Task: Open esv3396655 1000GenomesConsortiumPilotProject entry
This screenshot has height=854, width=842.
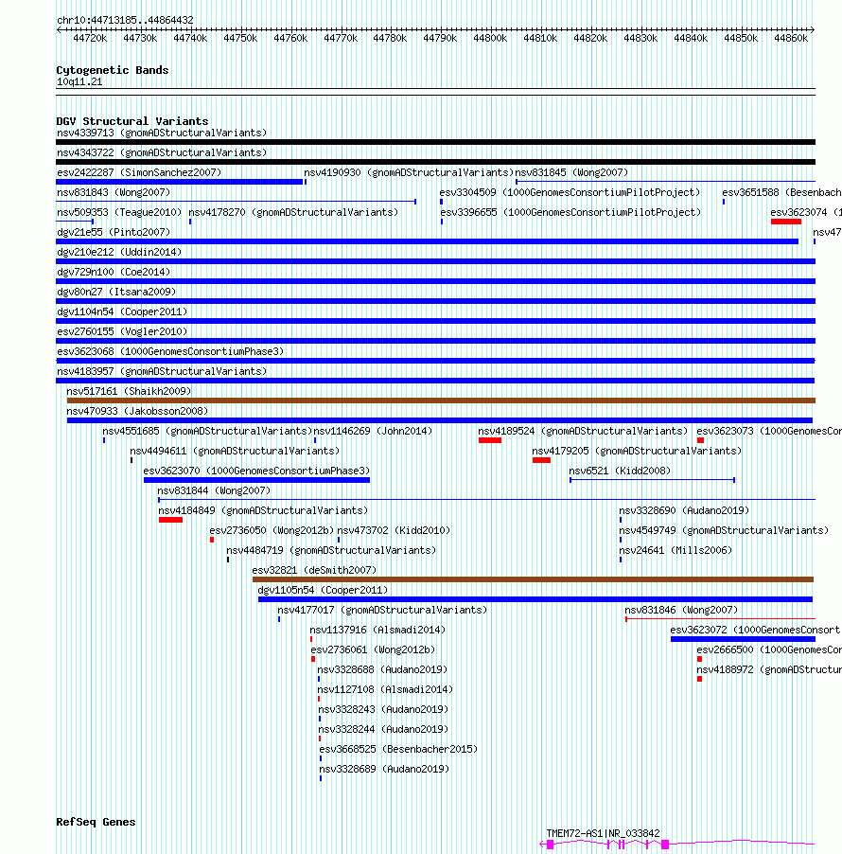Action: [570, 212]
